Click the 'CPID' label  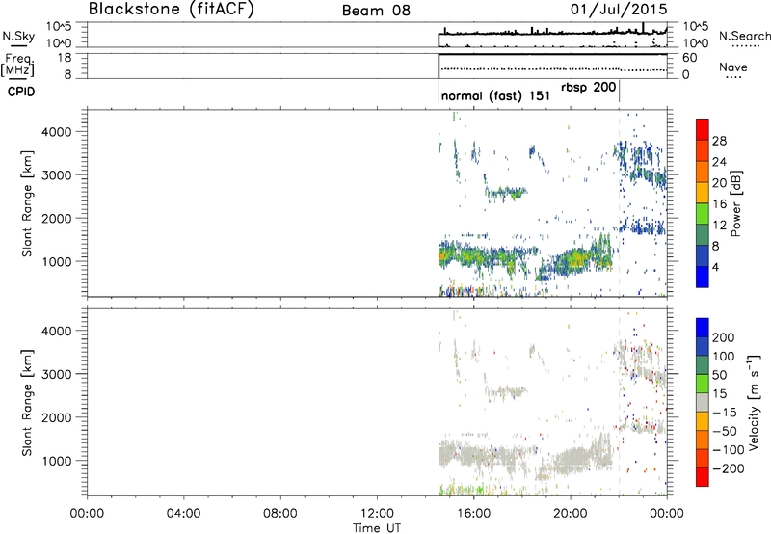click(21, 92)
